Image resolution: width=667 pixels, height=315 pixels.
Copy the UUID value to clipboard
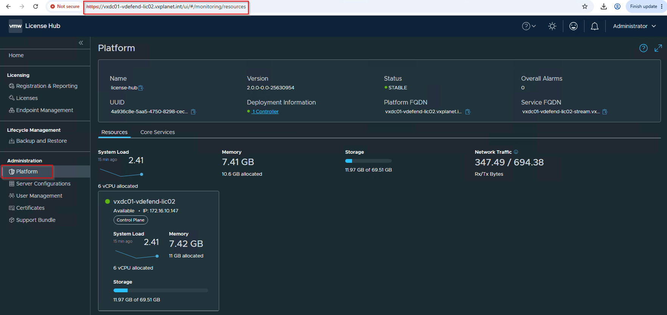pos(193,112)
